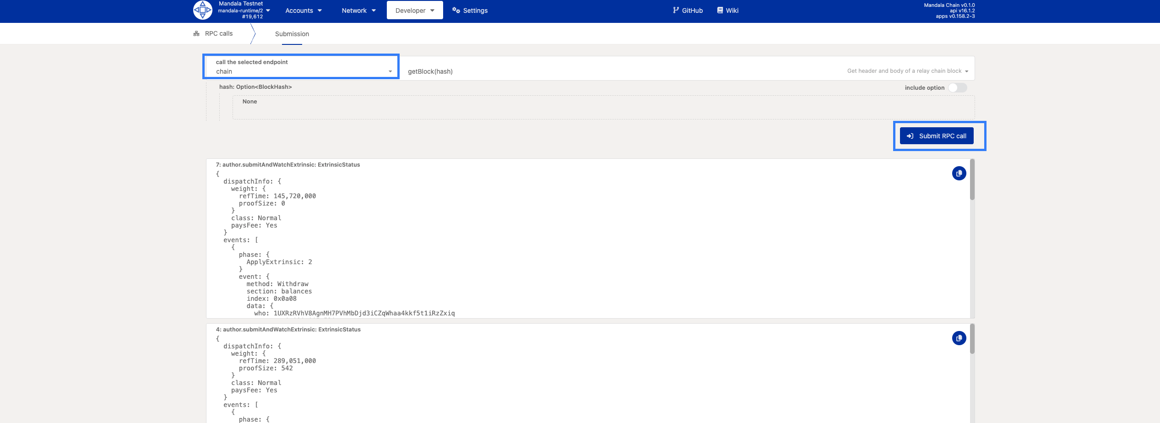Click the None hash parameter field

(603, 107)
